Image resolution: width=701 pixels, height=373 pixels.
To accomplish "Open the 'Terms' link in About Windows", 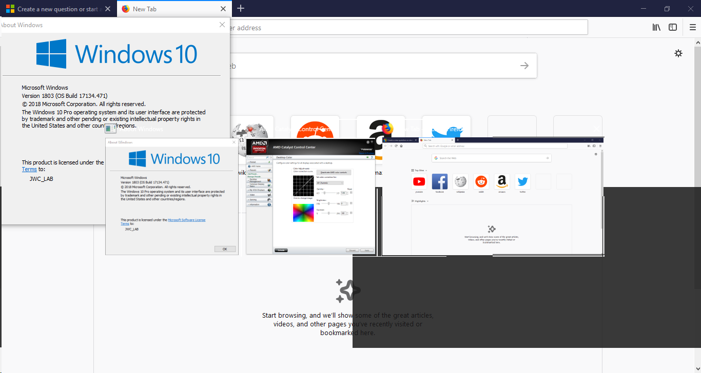I will point(29,169).
